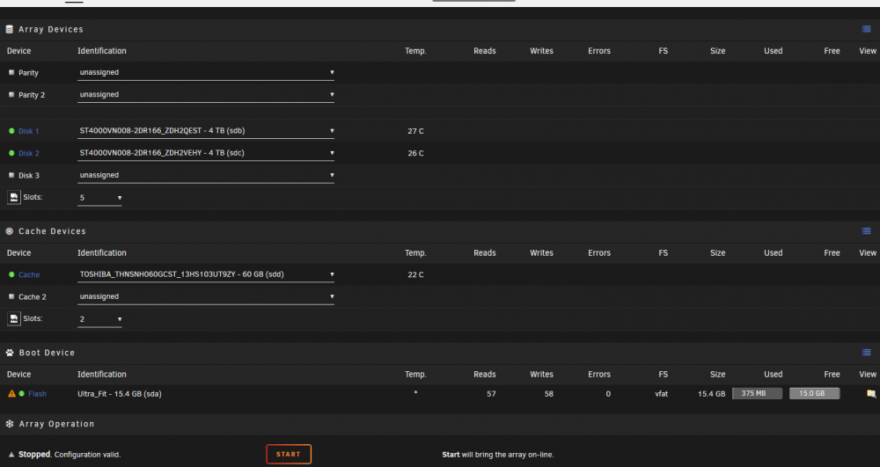The image size is (880, 467).
Task: Click the Disk 3 device label
Action: pyautogui.click(x=29, y=176)
